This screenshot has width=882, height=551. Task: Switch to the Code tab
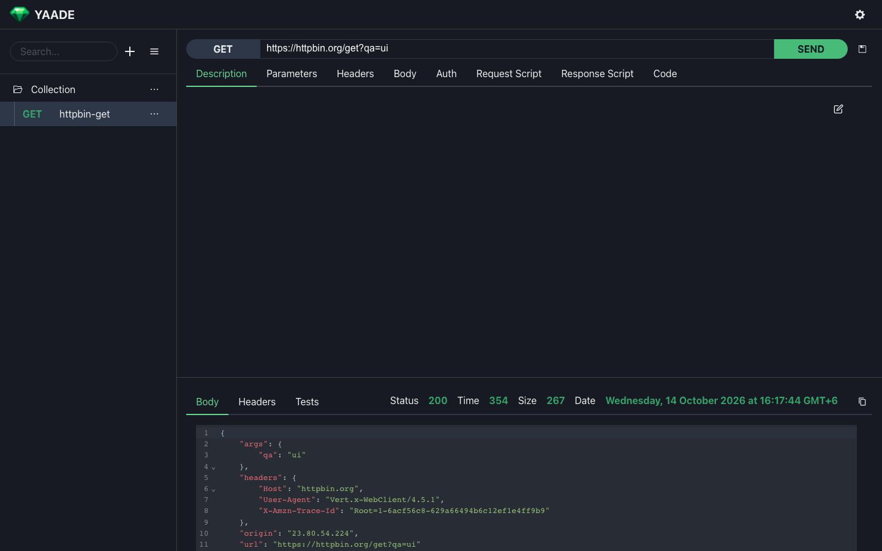[665, 73]
